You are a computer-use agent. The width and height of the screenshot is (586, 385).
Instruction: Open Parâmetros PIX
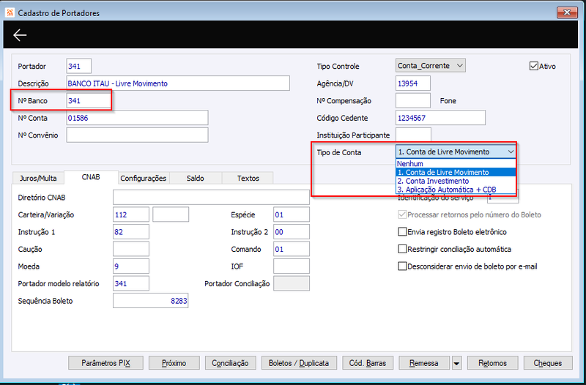click(105, 363)
